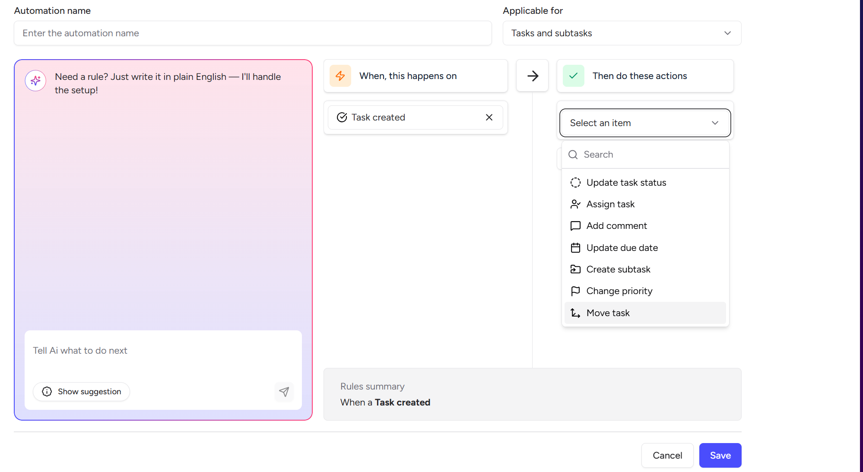Open the Applicable for dropdown
Screen dimensions: 863x472
click(621, 33)
